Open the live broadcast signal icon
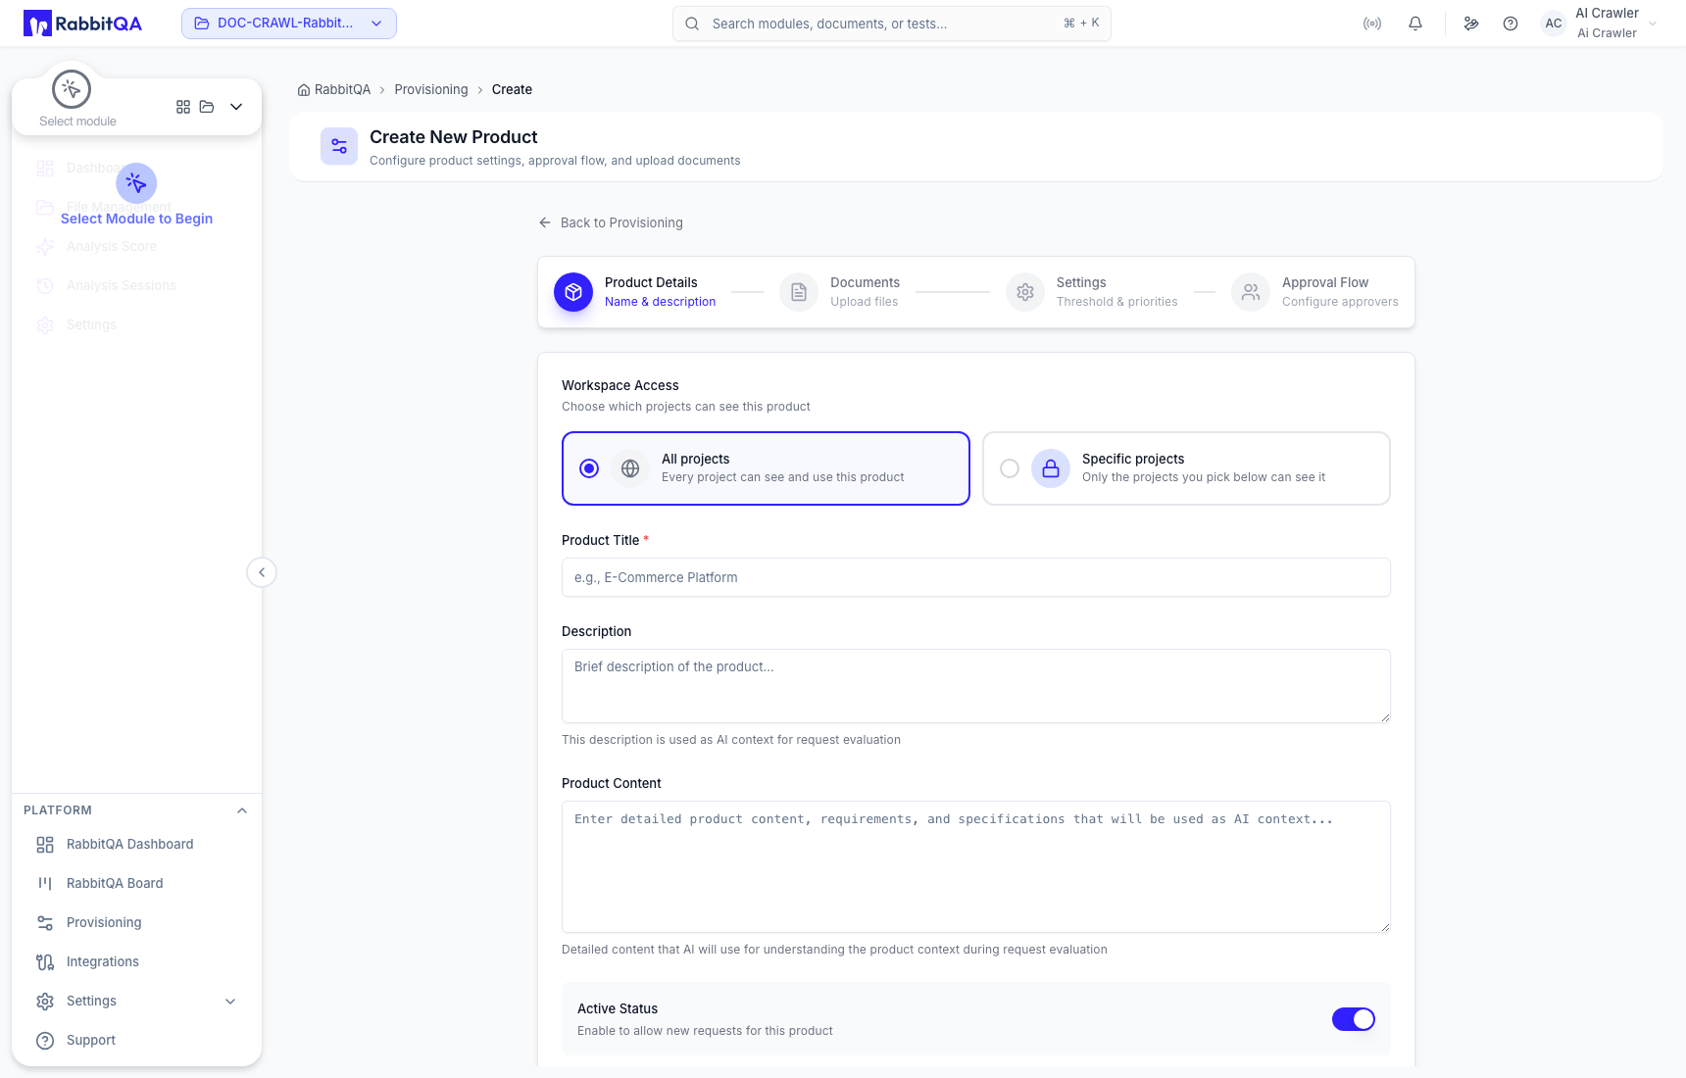Screen dimensions: 1686x1078 coord(1372,24)
